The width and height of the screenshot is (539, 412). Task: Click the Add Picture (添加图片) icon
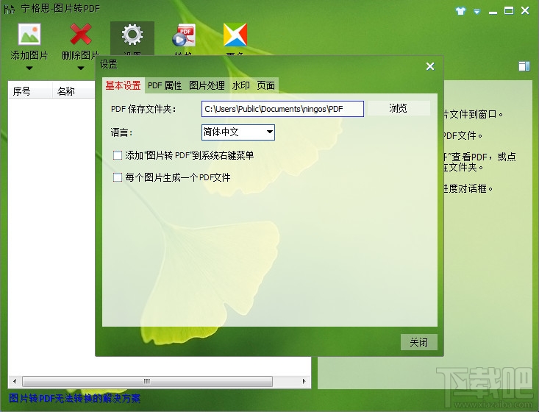pos(29,34)
